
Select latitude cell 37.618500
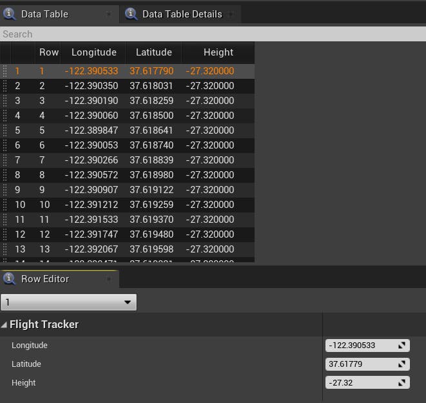(151, 116)
